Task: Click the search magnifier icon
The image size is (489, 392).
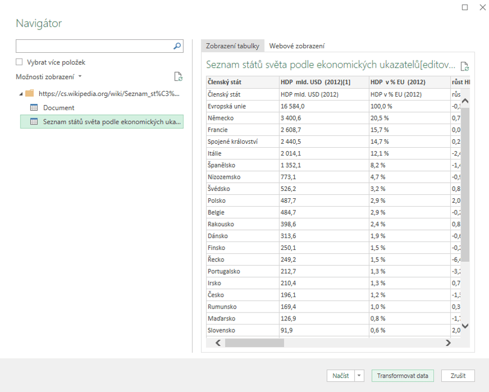Action: tap(177, 47)
